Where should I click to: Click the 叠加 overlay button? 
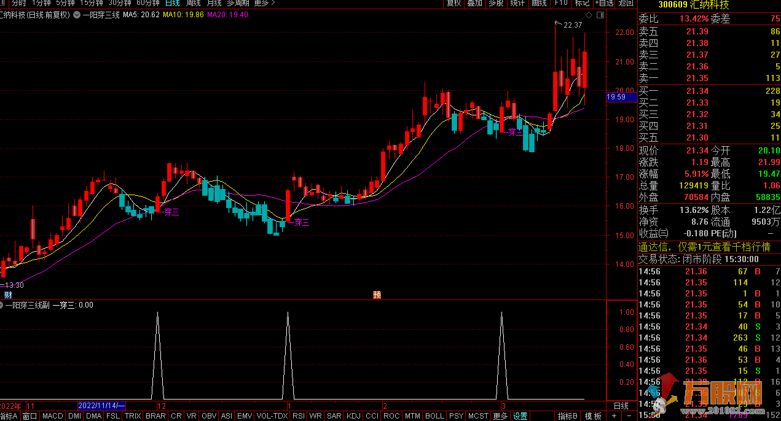point(475,3)
